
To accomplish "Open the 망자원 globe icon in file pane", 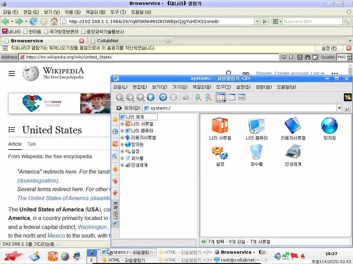I will tap(329, 129).
